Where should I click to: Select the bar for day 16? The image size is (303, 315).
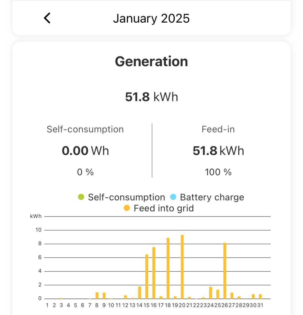pos(154,273)
